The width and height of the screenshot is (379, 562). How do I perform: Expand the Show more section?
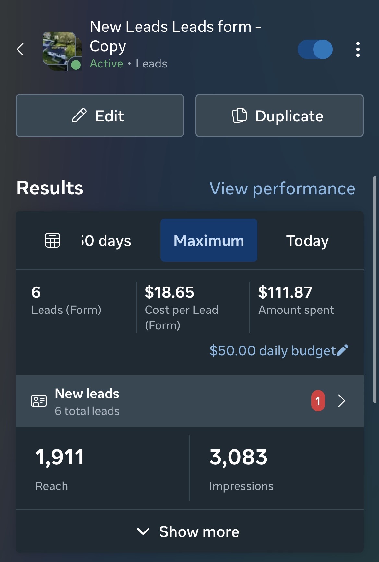190,531
